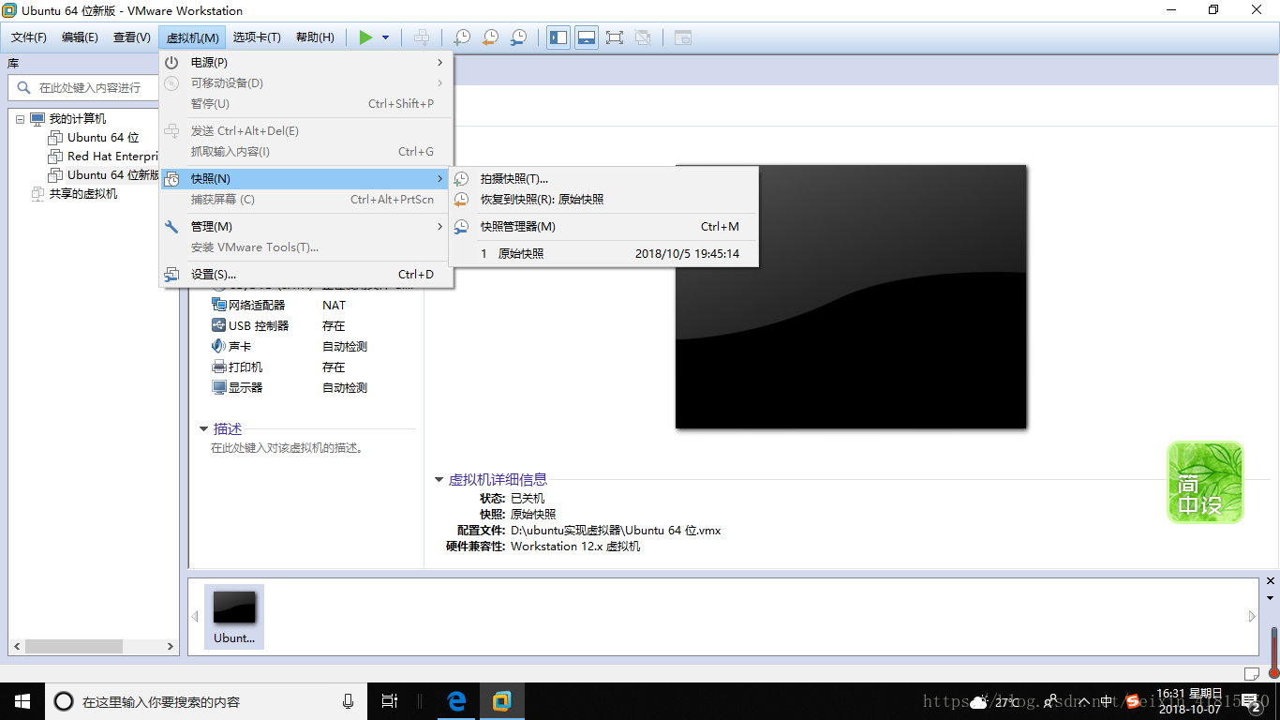
Task: Click the take snapshot toolbar icon
Action: [462, 37]
